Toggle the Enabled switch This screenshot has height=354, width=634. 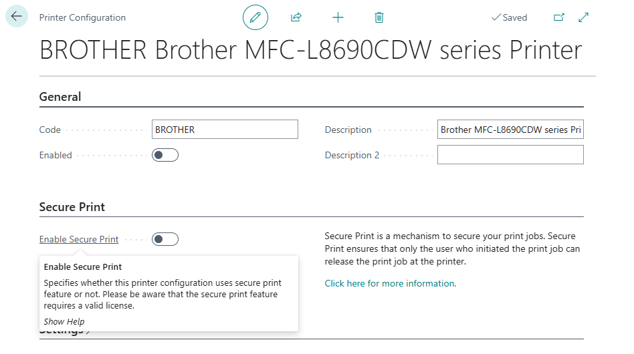[x=165, y=155]
